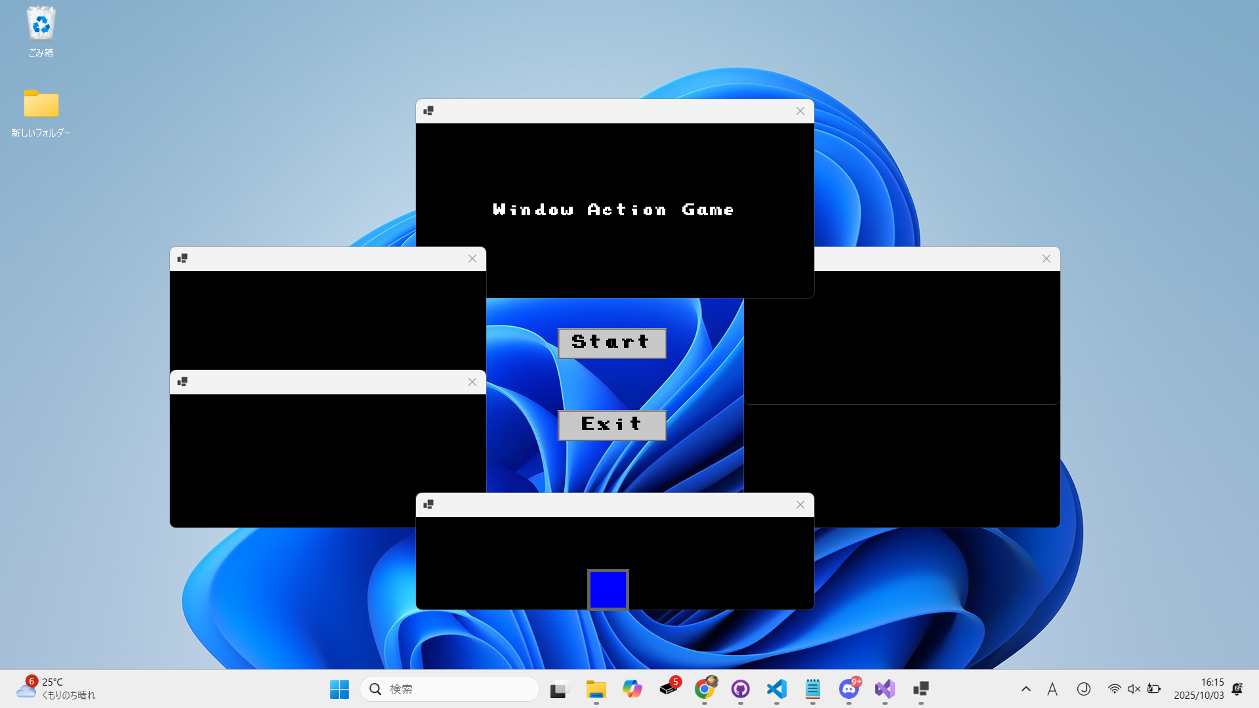
Task: Toggle the IME input mode indicator A
Action: [x=1052, y=689]
